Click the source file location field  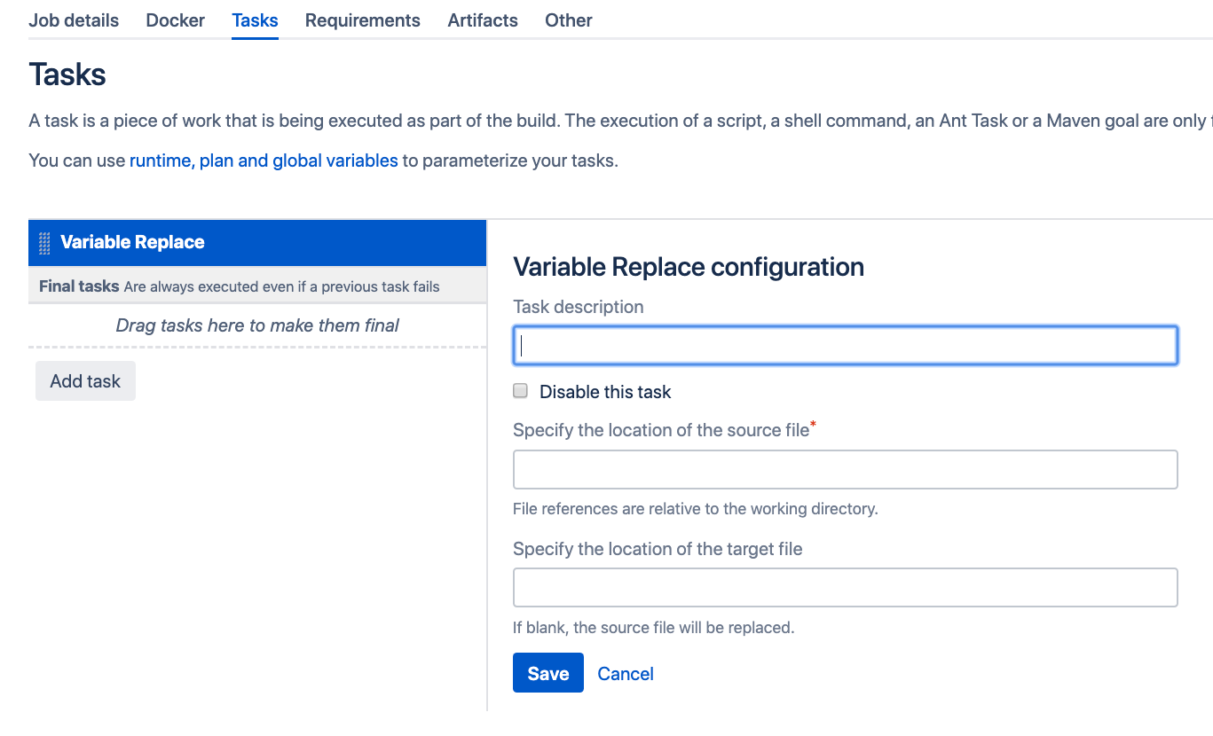click(x=845, y=470)
